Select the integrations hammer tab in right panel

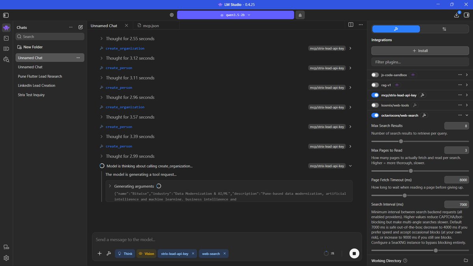(x=396, y=29)
